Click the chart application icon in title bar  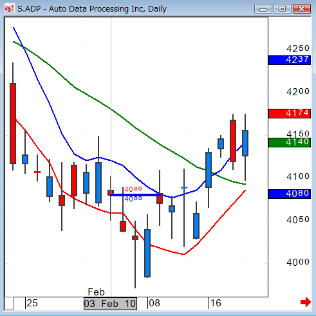coord(9,8)
